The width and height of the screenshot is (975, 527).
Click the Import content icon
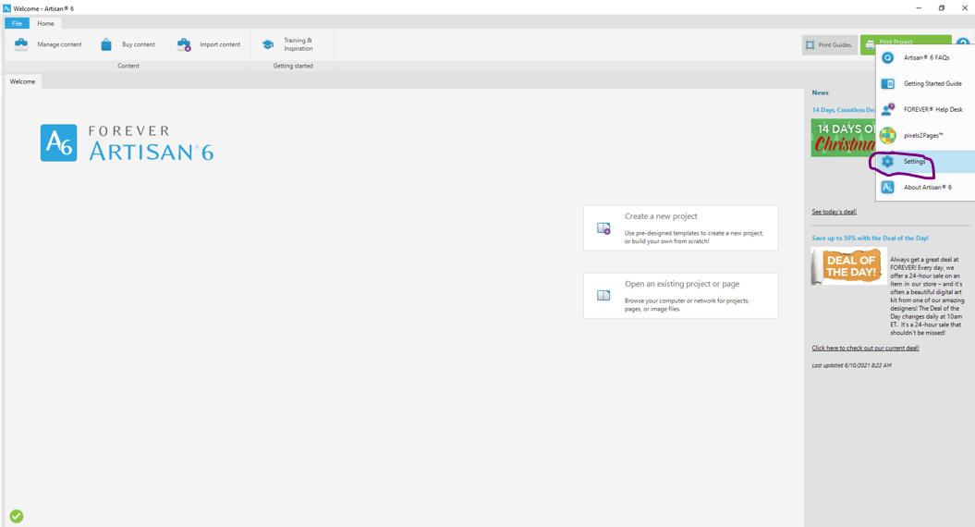184,44
